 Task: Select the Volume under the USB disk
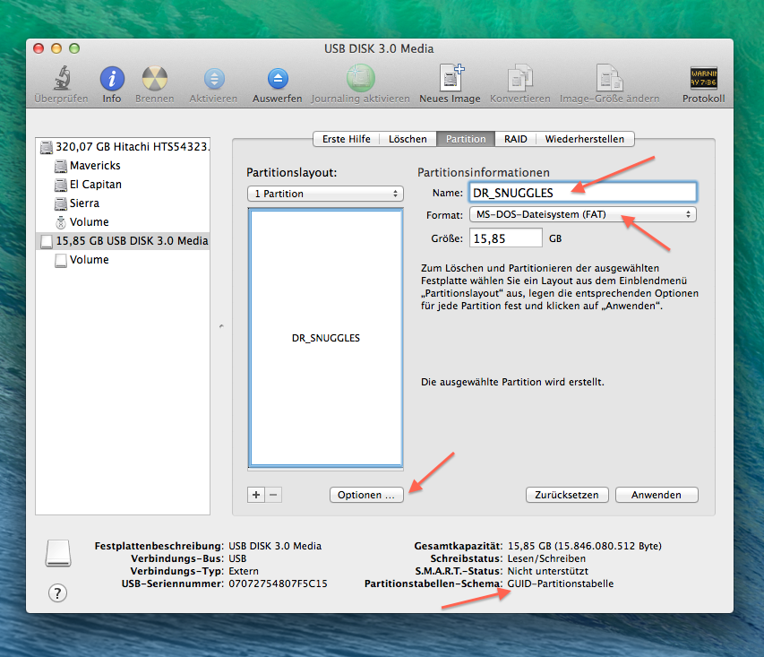pos(124,259)
